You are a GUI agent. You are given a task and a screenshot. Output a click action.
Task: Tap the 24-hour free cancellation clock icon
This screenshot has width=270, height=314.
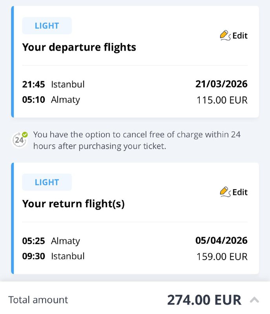click(x=20, y=140)
